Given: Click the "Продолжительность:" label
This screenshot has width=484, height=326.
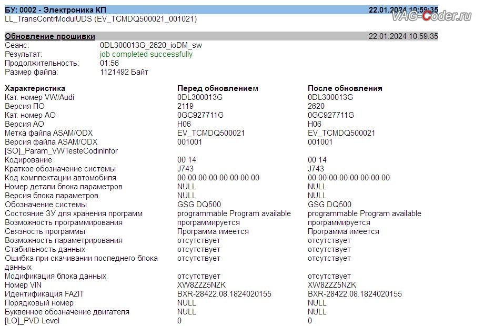Looking at the screenshot, I should [42, 63].
